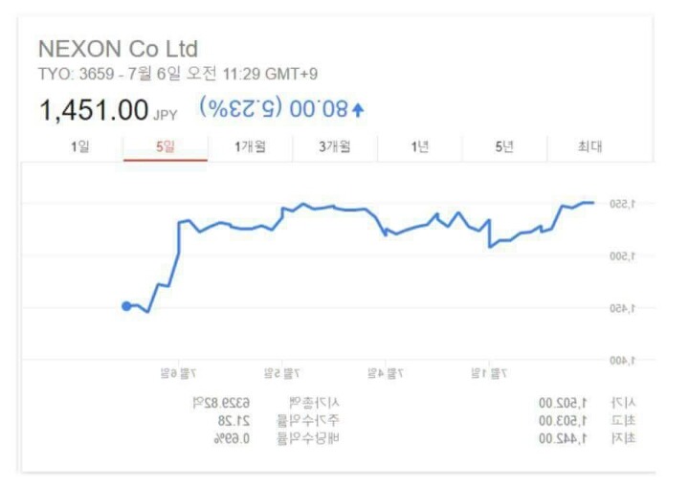Click the blue up arrow price-change icon

click(358, 110)
